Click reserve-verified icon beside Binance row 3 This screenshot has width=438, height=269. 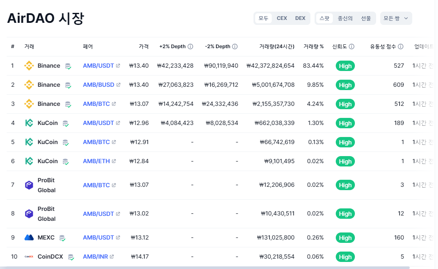[x=68, y=104]
